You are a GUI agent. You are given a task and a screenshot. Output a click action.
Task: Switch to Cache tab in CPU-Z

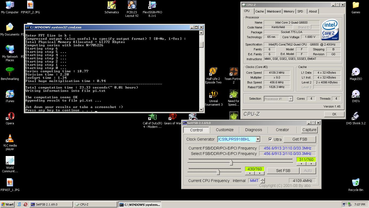click(259, 11)
